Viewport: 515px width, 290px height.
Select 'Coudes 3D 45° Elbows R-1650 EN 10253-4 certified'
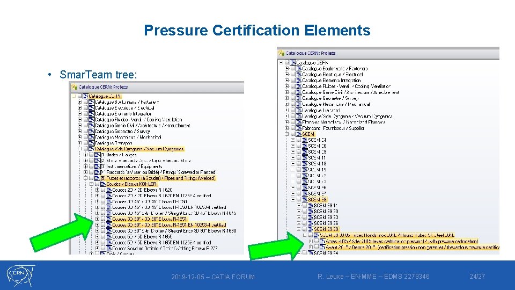point(169,207)
